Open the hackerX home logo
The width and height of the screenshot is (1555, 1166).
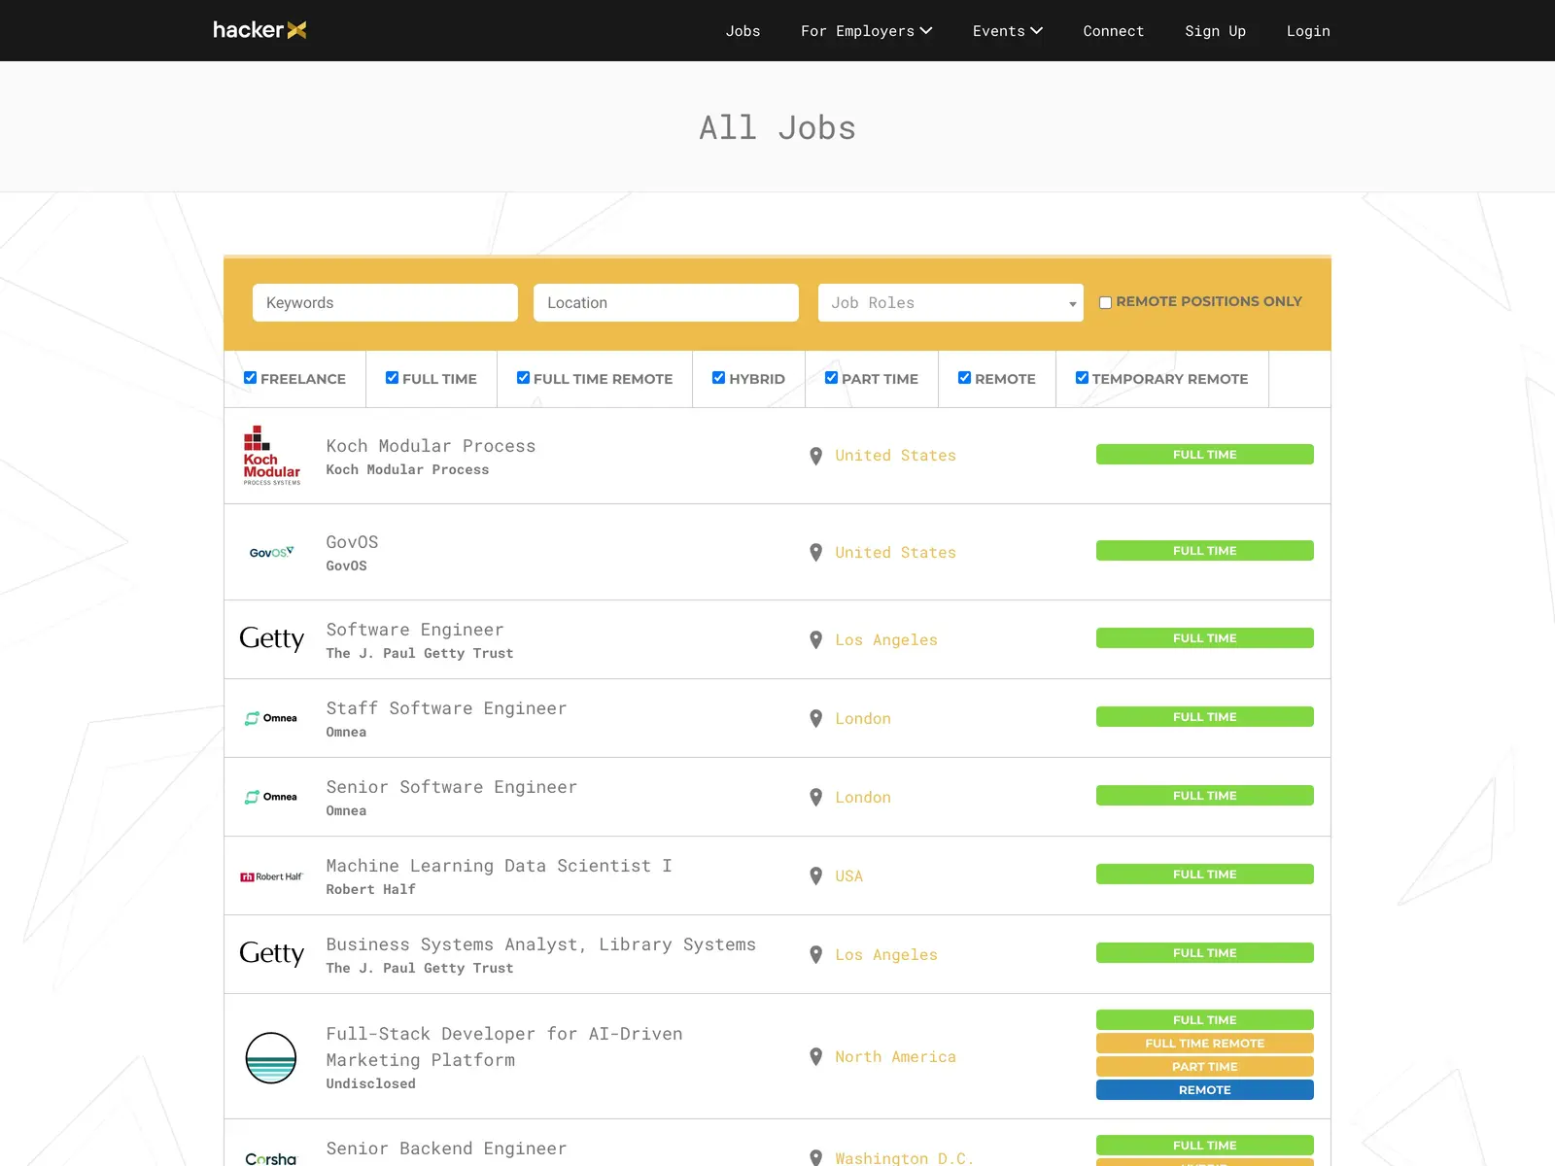click(x=259, y=30)
